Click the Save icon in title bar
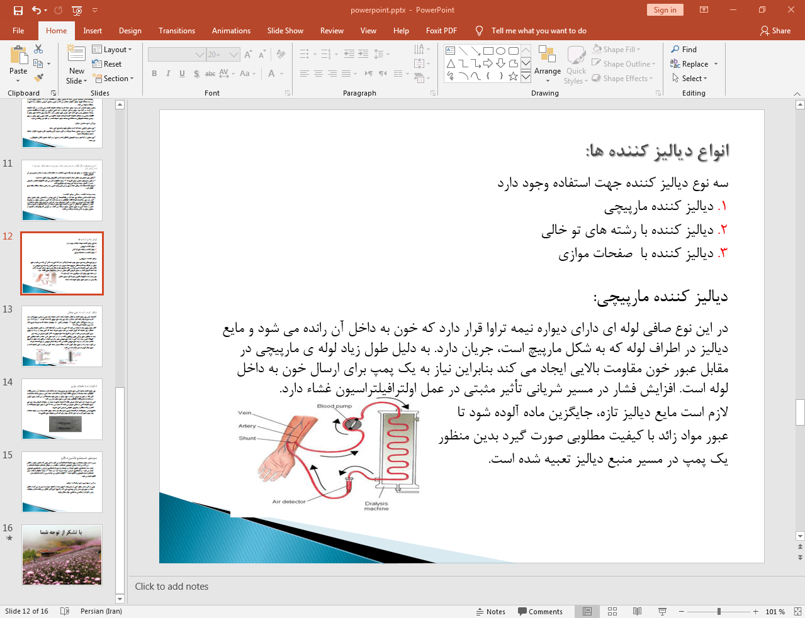 [x=18, y=10]
